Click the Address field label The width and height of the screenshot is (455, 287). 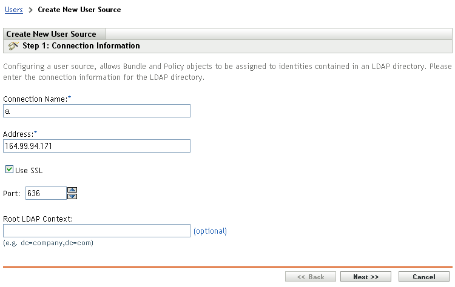click(17, 134)
